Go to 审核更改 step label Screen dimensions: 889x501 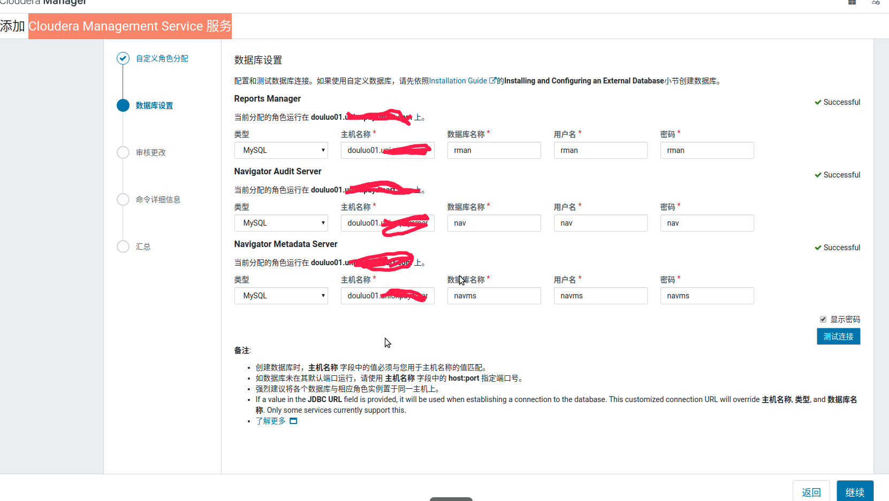pyautogui.click(x=150, y=152)
